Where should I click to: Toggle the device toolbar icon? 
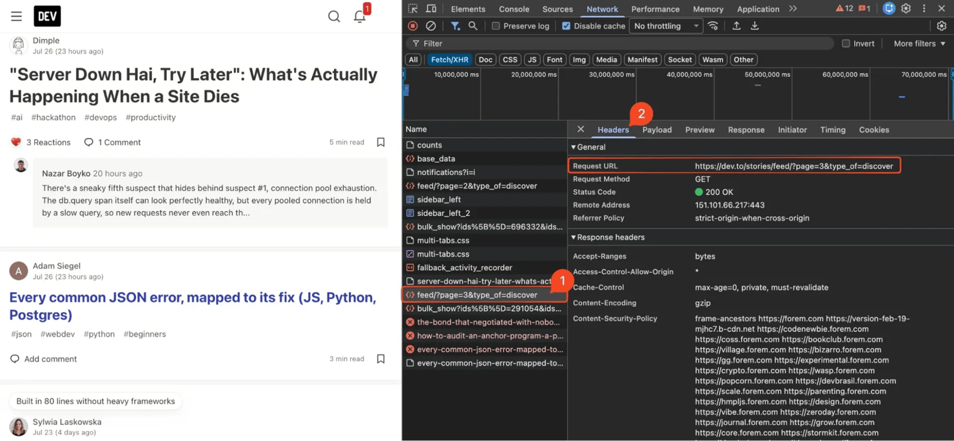click(431, 8)
